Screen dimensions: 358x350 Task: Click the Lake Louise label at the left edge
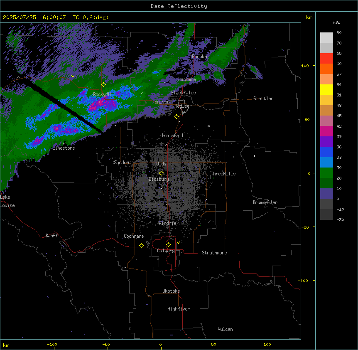click(7, 201)
